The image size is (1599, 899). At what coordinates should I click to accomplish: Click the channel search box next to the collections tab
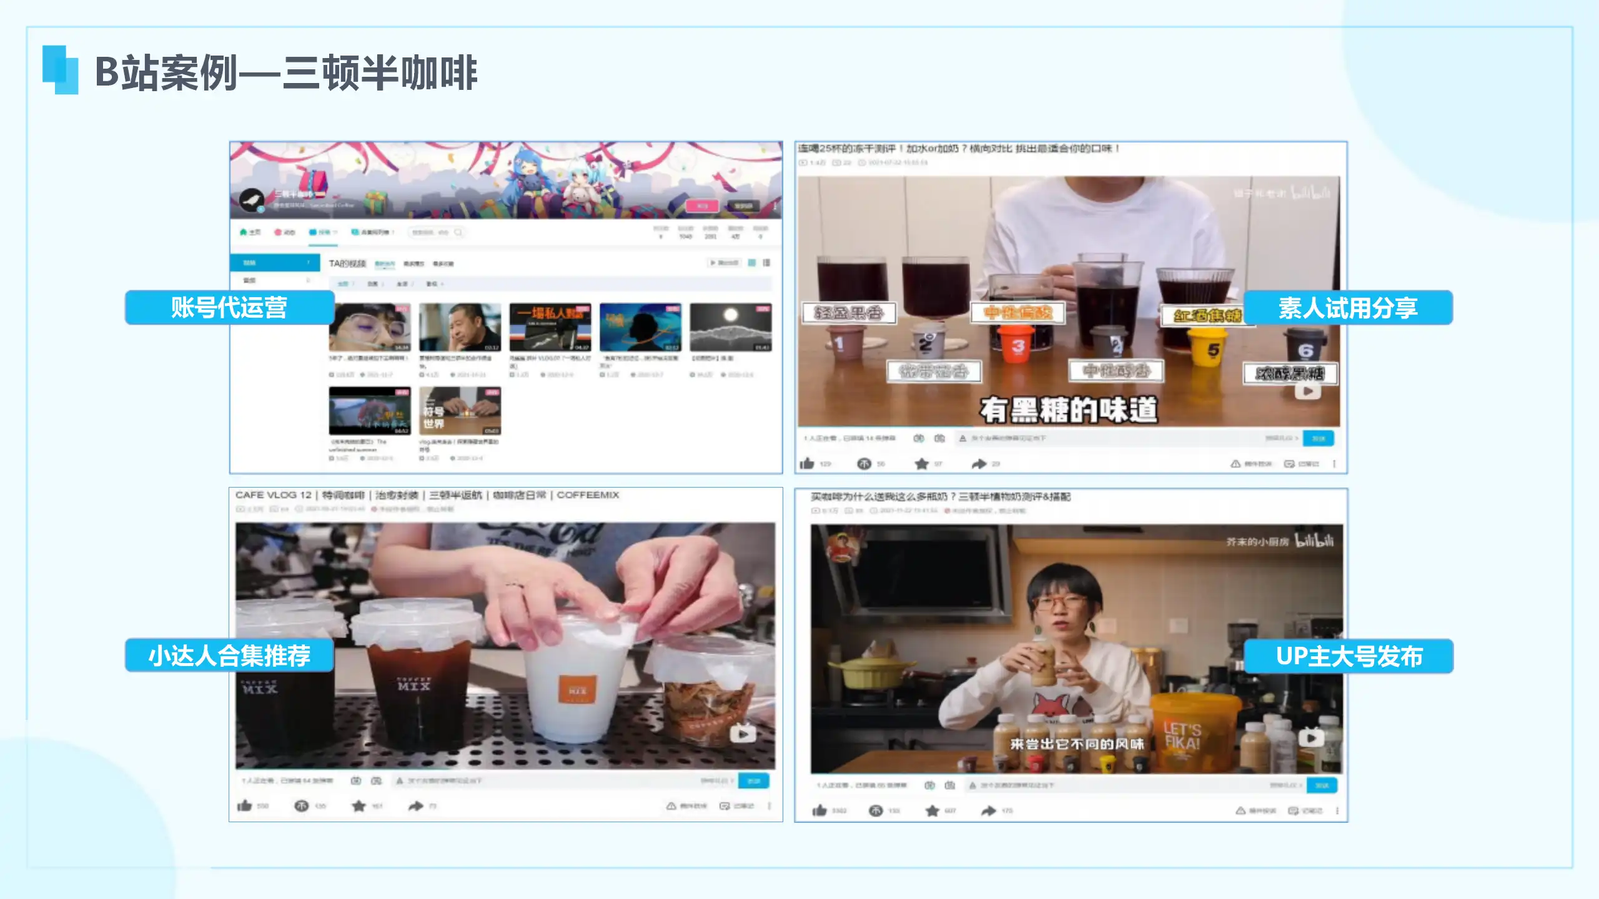[x=437, y=232]
